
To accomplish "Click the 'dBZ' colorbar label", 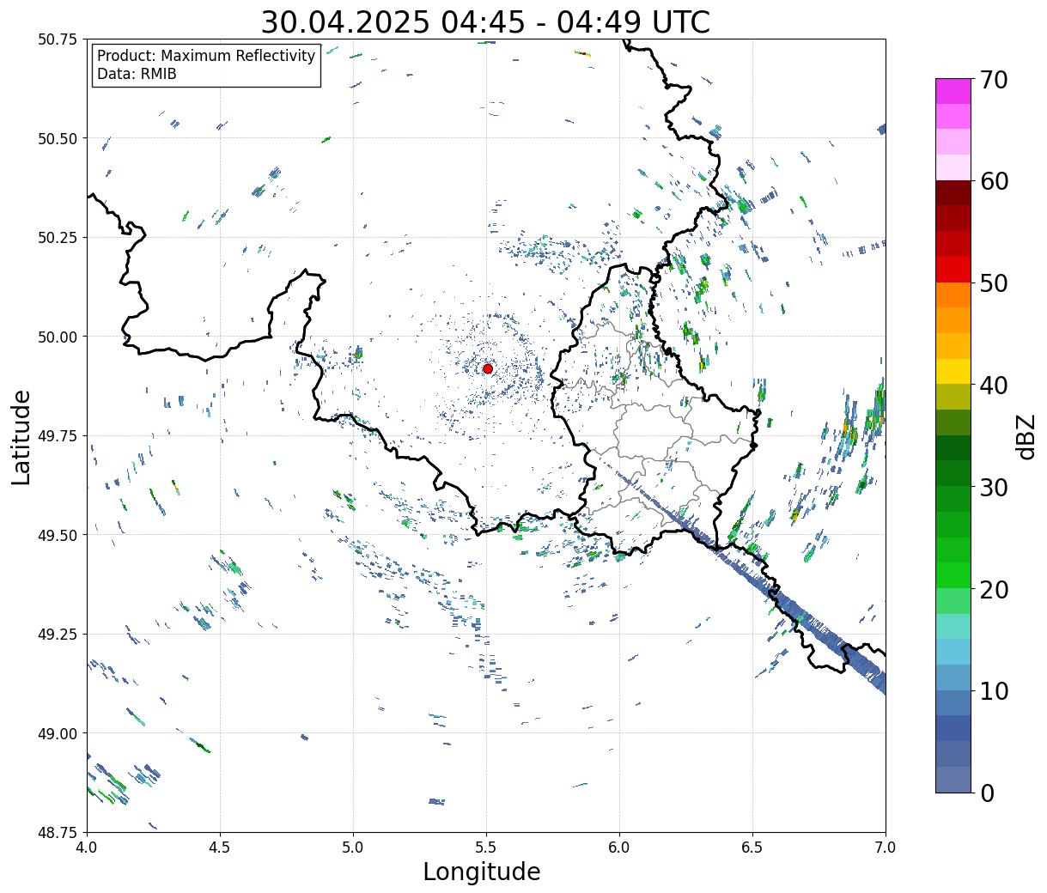I will click(1026, 436).
